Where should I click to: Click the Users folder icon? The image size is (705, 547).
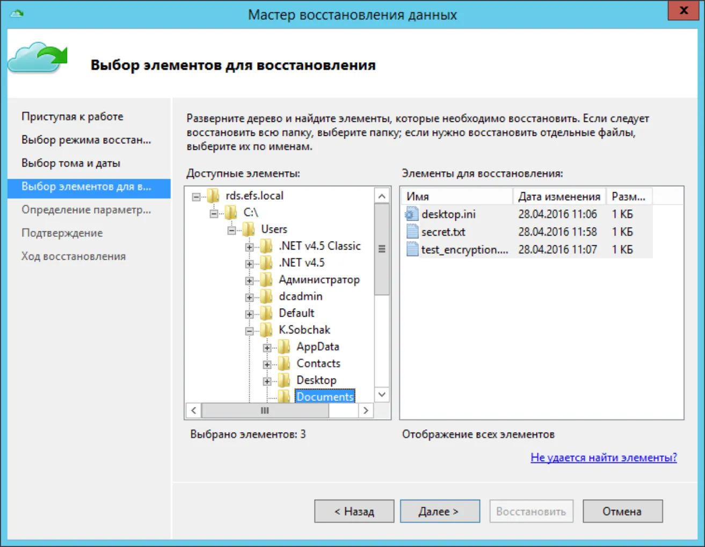249,229
